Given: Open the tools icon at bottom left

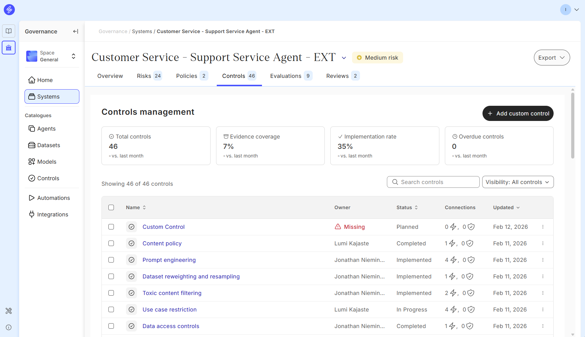Looking at the screenshot, I should (9, 311).
